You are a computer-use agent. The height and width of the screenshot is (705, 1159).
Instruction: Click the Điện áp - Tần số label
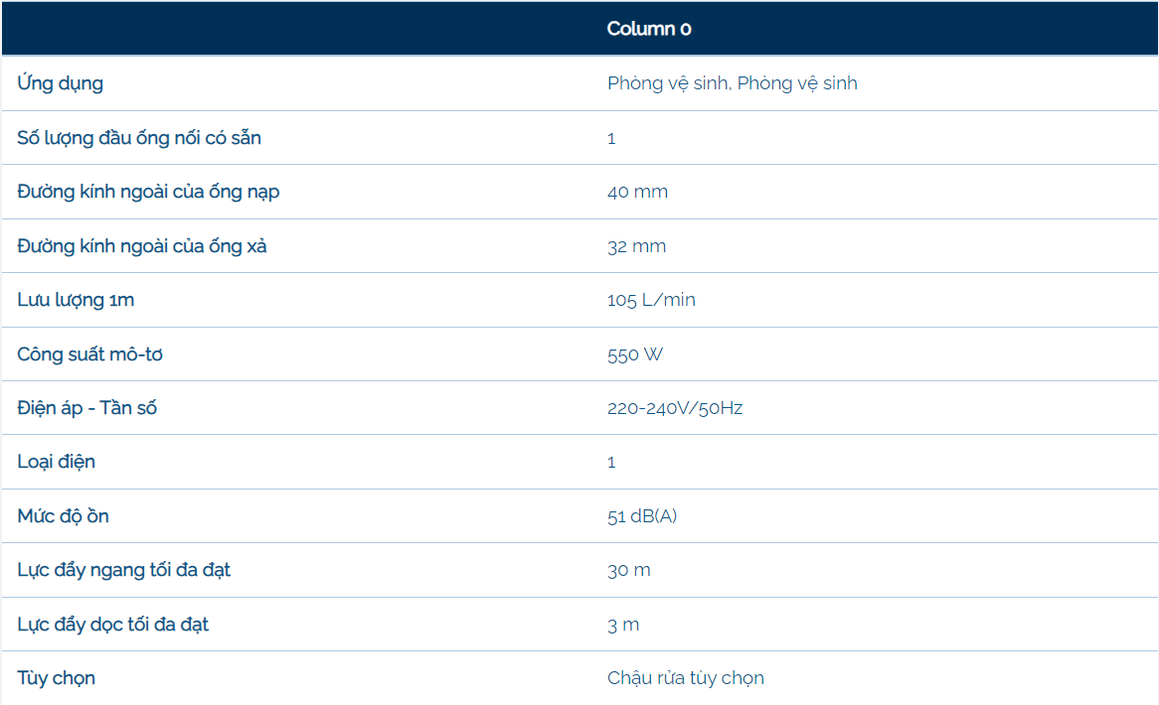tap(86, 408)
